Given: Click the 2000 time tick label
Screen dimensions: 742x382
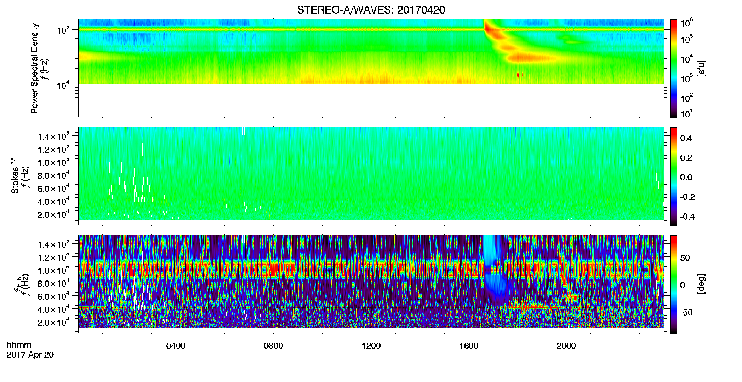Looking at the screenshot, I should coord(566,346).
